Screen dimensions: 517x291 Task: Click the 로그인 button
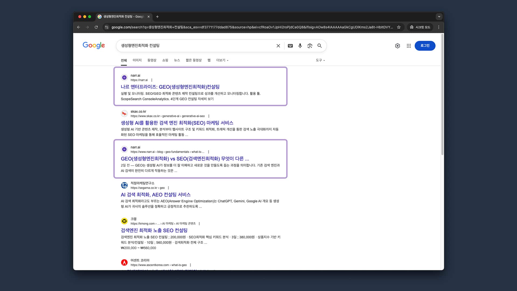[425, 46]
